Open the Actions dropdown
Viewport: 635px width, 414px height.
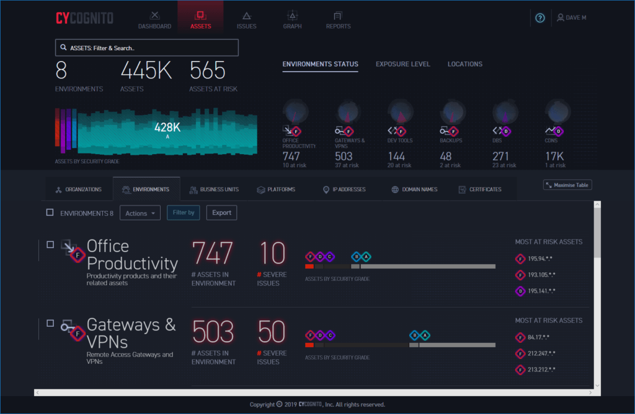pos(140,213)
